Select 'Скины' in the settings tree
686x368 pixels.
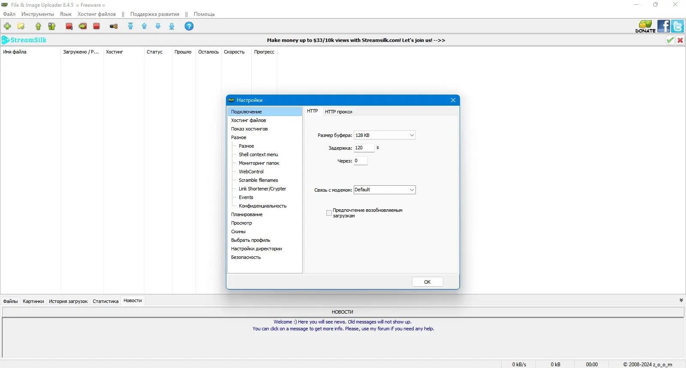238,231
